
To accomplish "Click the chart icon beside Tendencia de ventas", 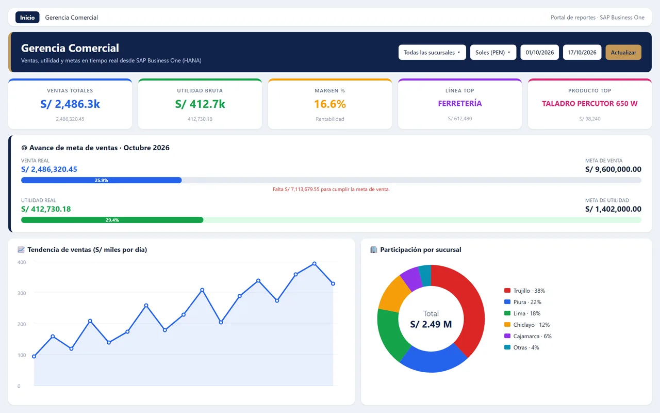I will 21,250.
